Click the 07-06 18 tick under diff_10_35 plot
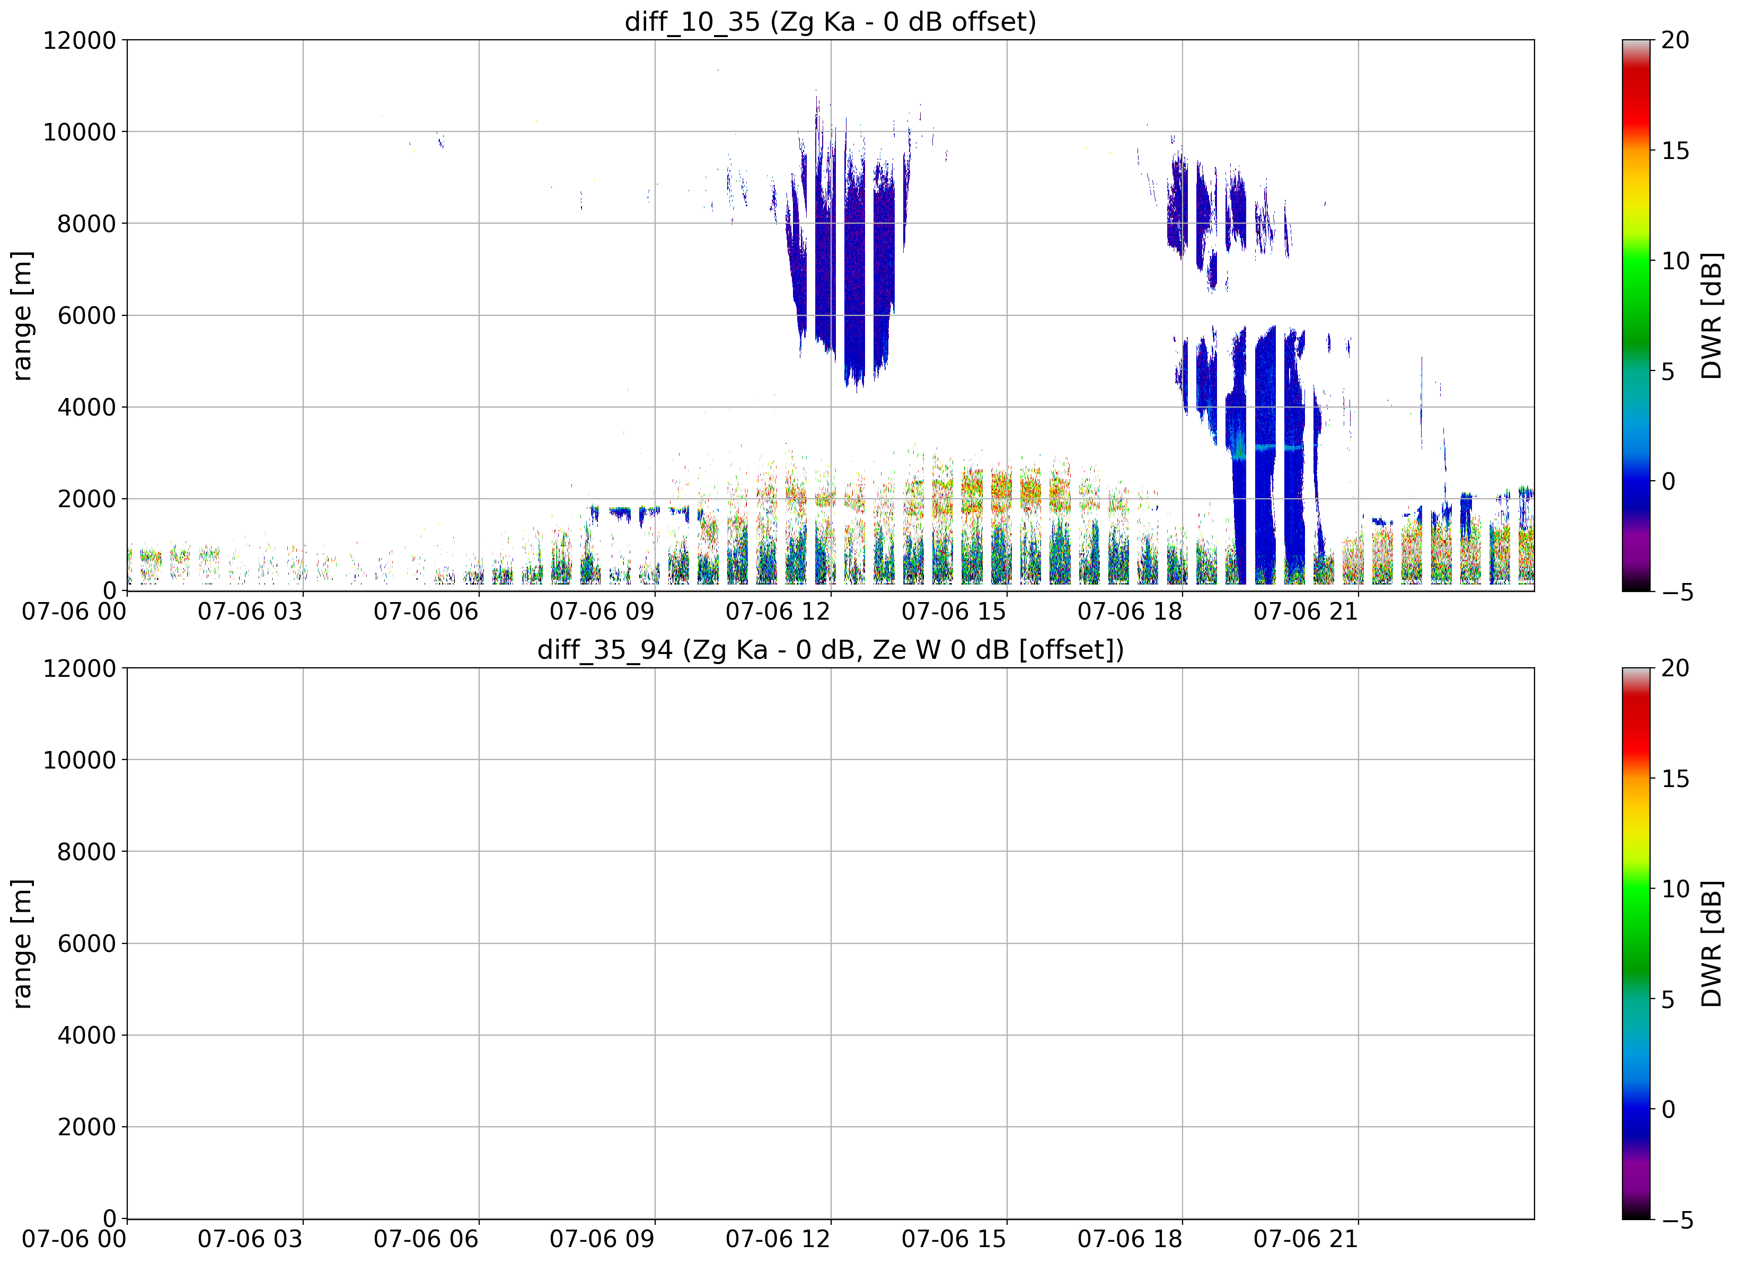The width and height of the screenshot is (1737, 1263). 1130,611
